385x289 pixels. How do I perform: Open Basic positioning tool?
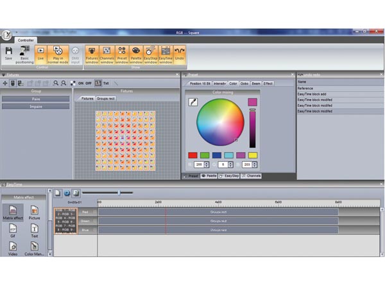click(x=24, y=55)
